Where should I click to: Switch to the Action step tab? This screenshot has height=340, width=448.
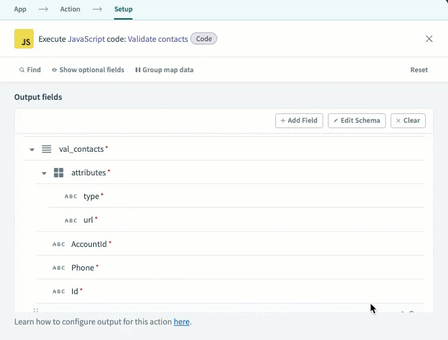tap(69, 9)
